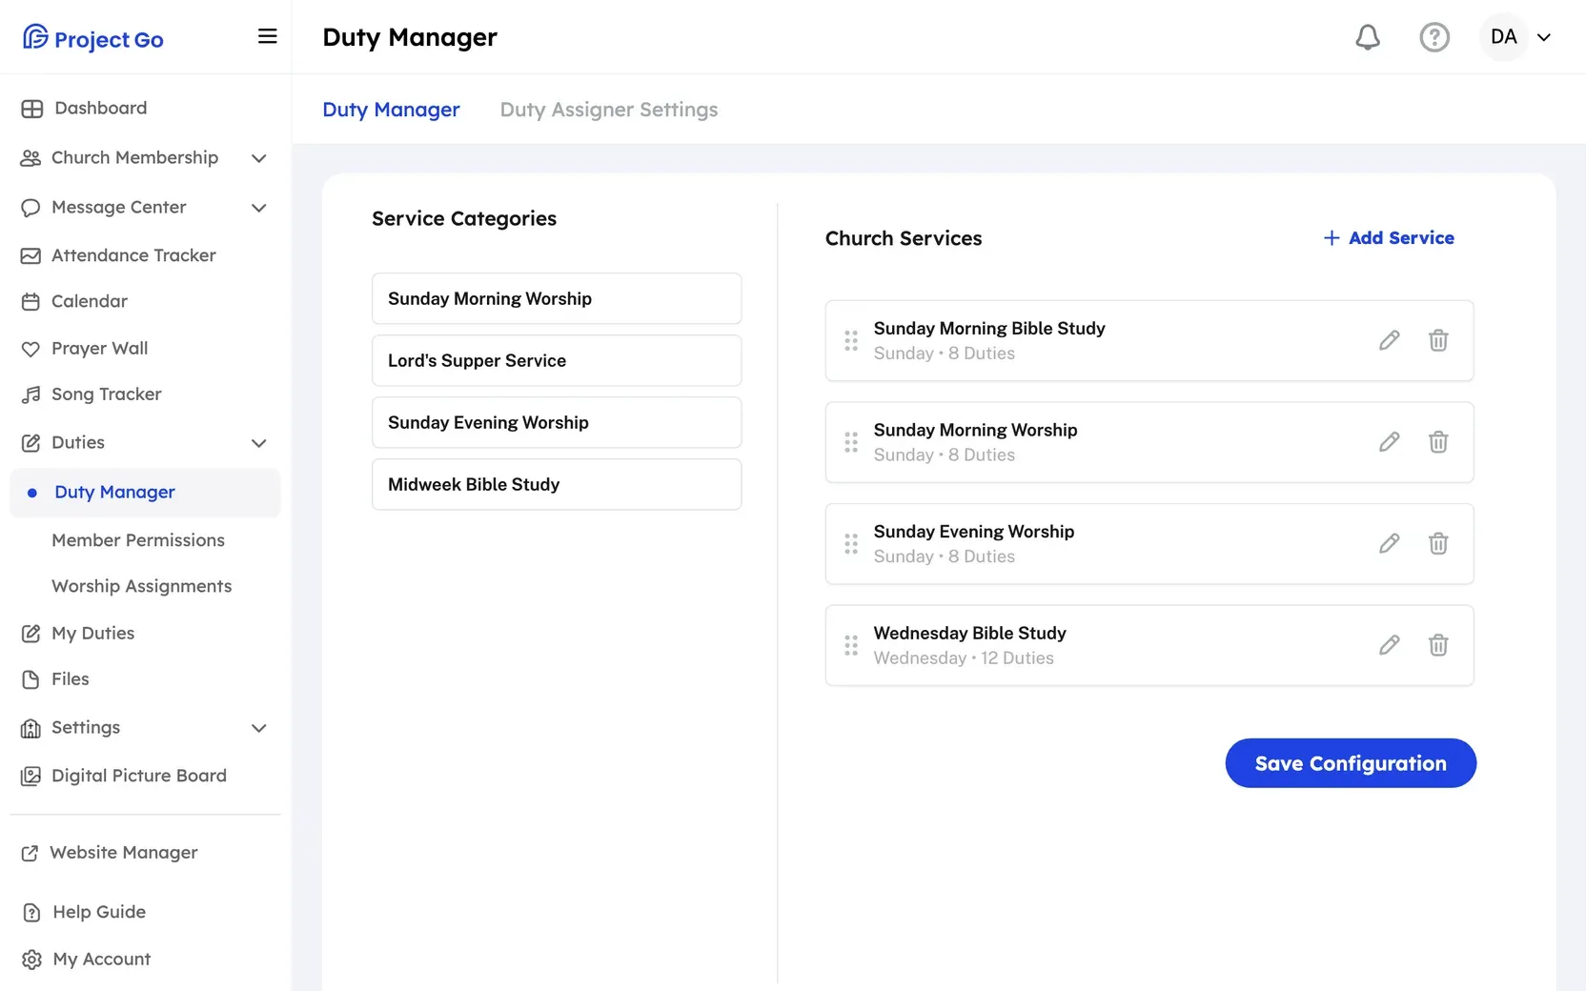Screen dimensions: 1586x991
Task: Delete Sunday Evening Worship service with trash
Action: (x=1438, y=543)
